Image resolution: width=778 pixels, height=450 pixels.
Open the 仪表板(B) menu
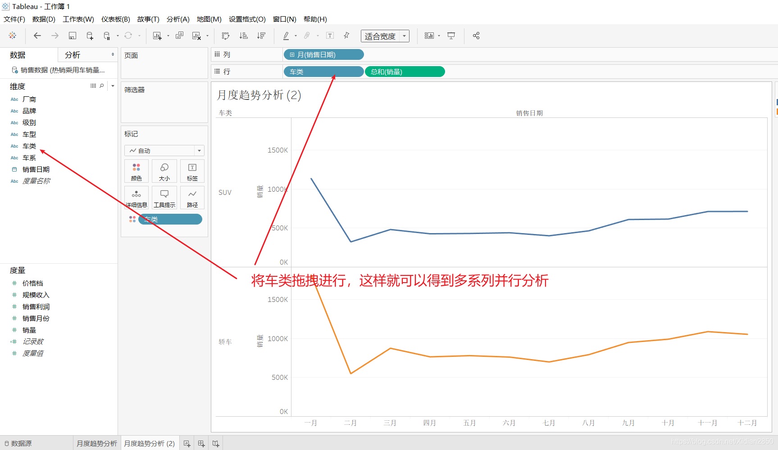point(116,19)
